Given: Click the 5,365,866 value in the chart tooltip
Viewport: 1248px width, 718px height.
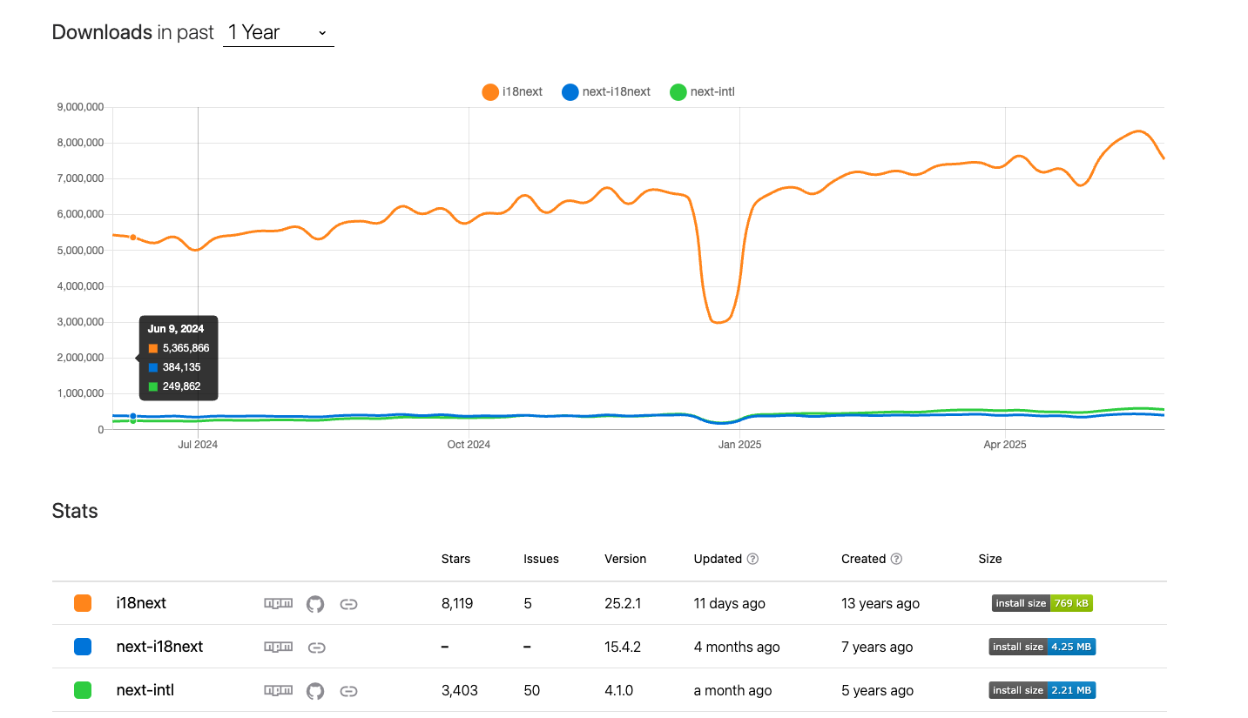Looking at the screenshot, I should [186, 348].
